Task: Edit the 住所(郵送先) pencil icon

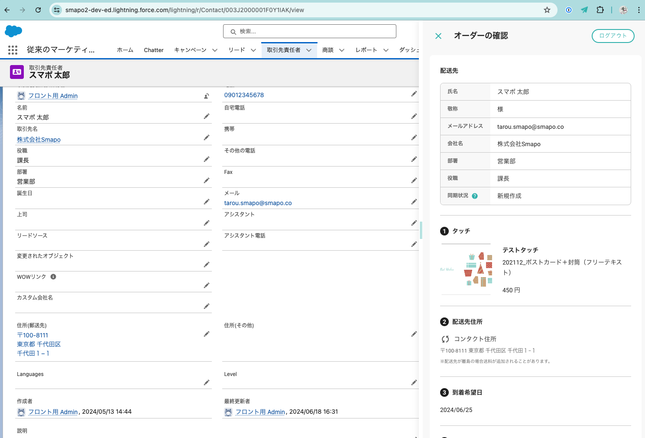Action: (x=207, y=334)
